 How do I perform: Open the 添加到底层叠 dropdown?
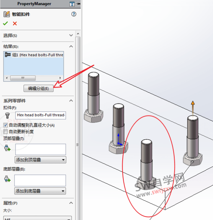pyautogui.click(x=40, y=191)
